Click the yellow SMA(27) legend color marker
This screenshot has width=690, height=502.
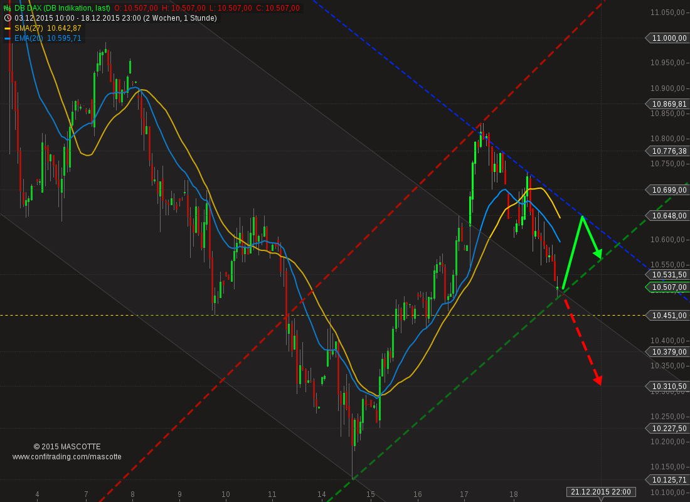[7, 28]
